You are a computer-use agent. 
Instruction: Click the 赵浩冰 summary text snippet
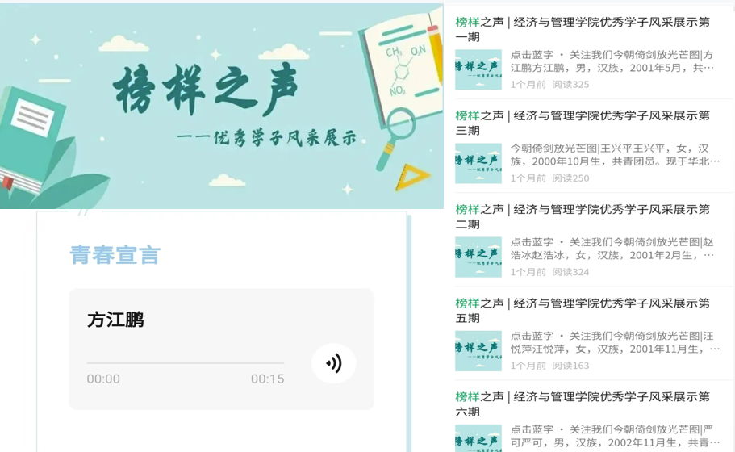click(612, 249)
